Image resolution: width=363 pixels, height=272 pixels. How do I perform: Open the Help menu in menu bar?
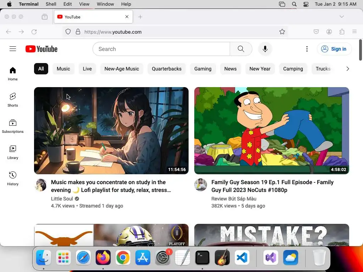[126, 4]
